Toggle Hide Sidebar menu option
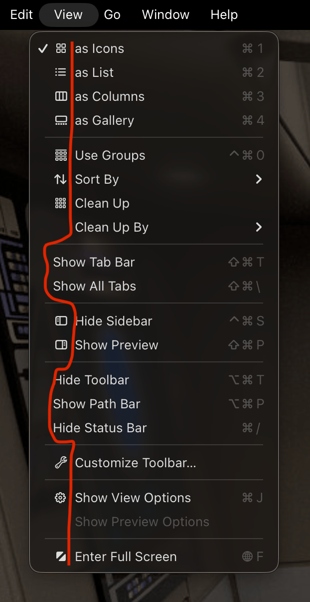Image resolution: width=310 pixels, height=602 pixels. coord(114,321)
